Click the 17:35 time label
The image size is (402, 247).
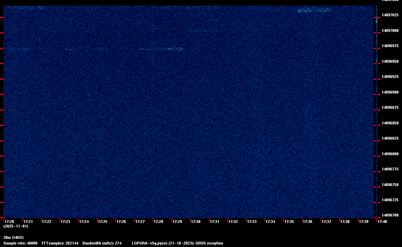(x=289, y=221)
